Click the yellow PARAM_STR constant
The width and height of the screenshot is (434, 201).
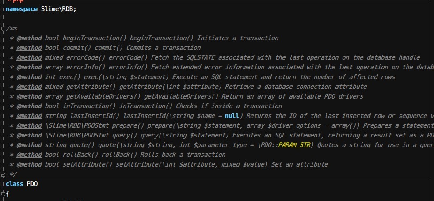[297, 145]
